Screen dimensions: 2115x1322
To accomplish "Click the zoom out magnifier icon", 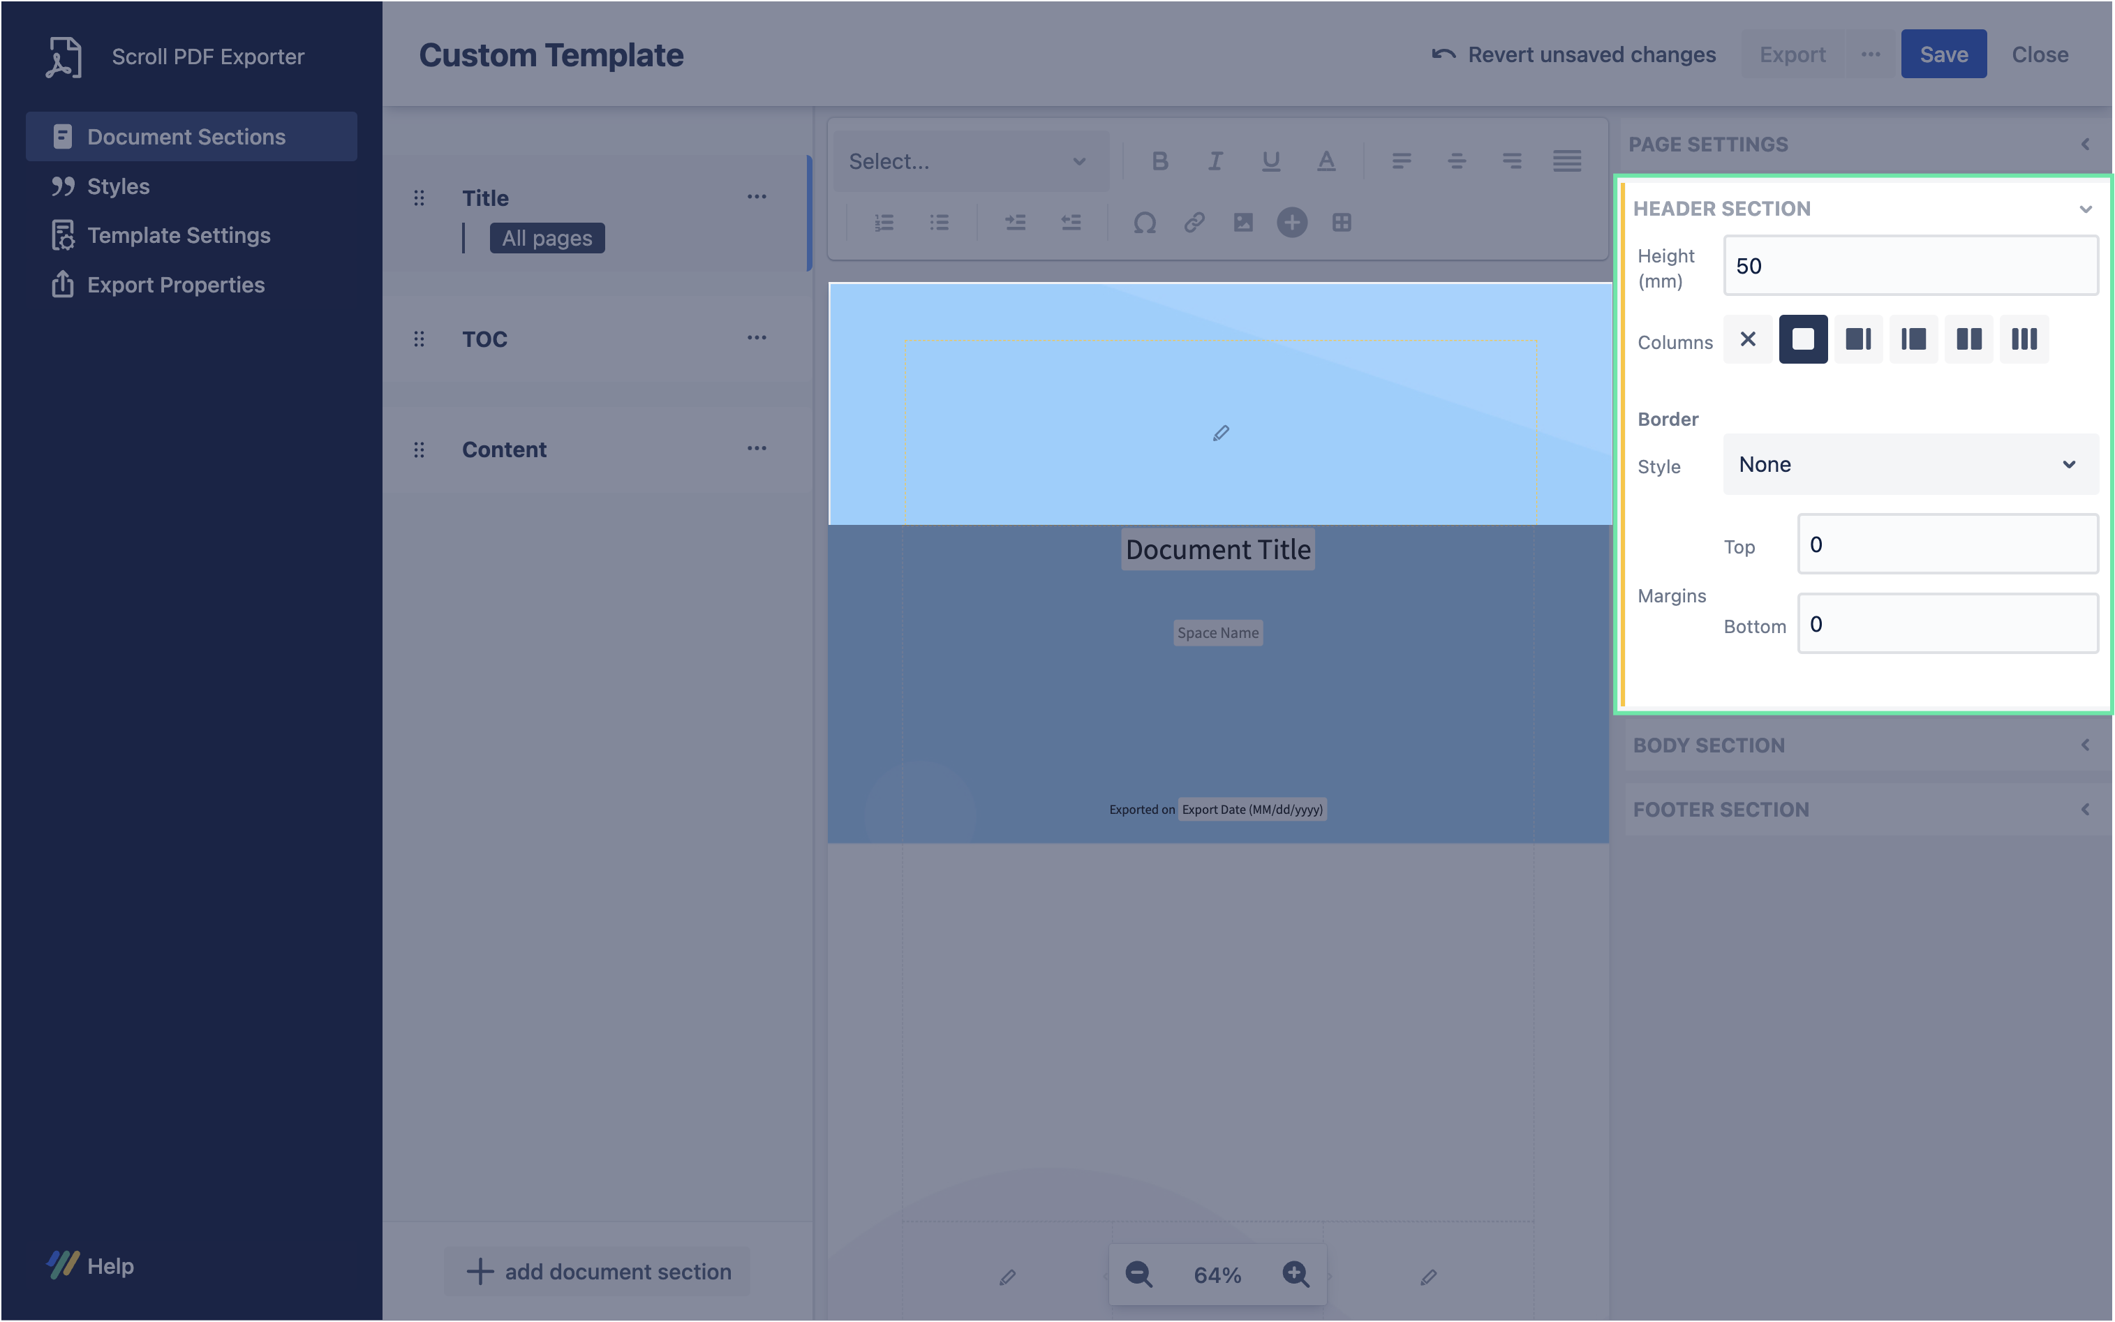I will click(x=1138, y=1274).
